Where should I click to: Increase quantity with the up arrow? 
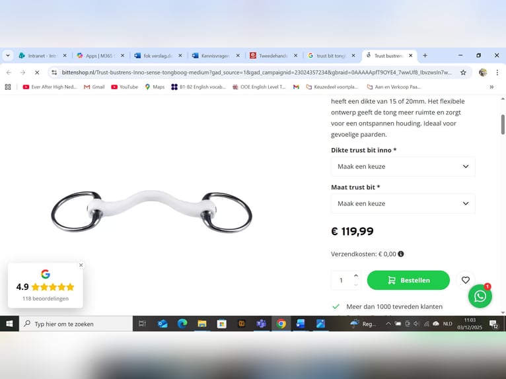[355, 275]
